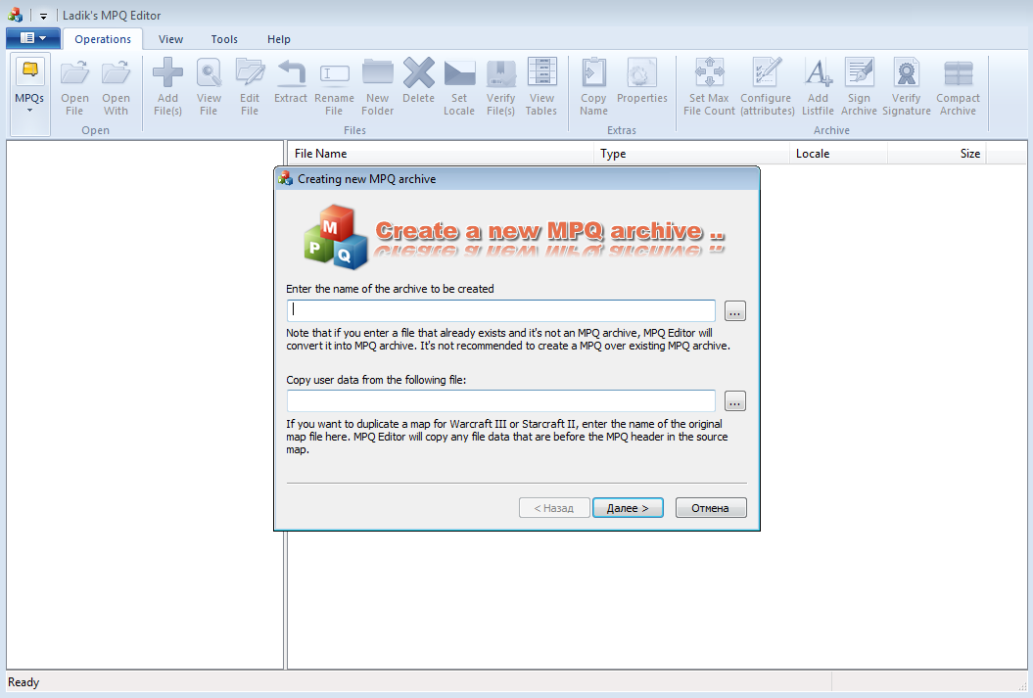1033x698 pixels.
Task: Browse for the user data source file
Action: click(x=734, y=401)
